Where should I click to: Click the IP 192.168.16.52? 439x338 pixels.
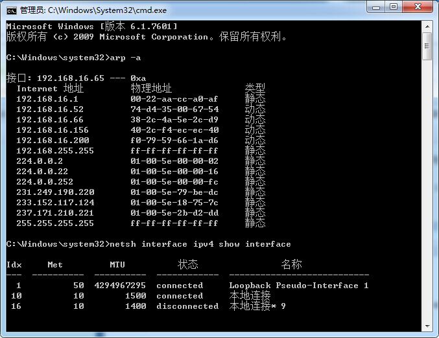click(50, 109)
